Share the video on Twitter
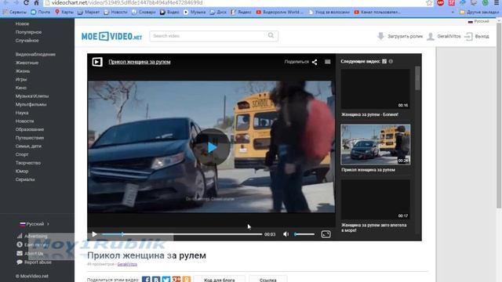 [x=166, y=280]
